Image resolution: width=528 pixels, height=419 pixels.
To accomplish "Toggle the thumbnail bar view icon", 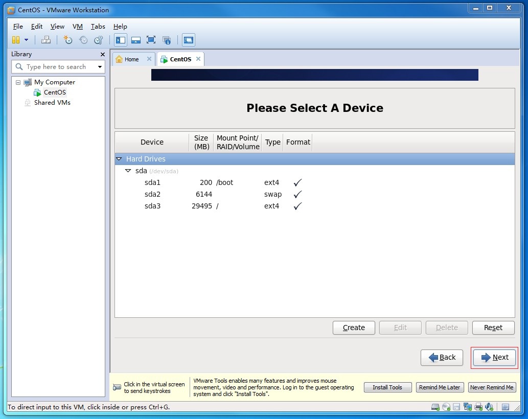I will tap(136, 40).
